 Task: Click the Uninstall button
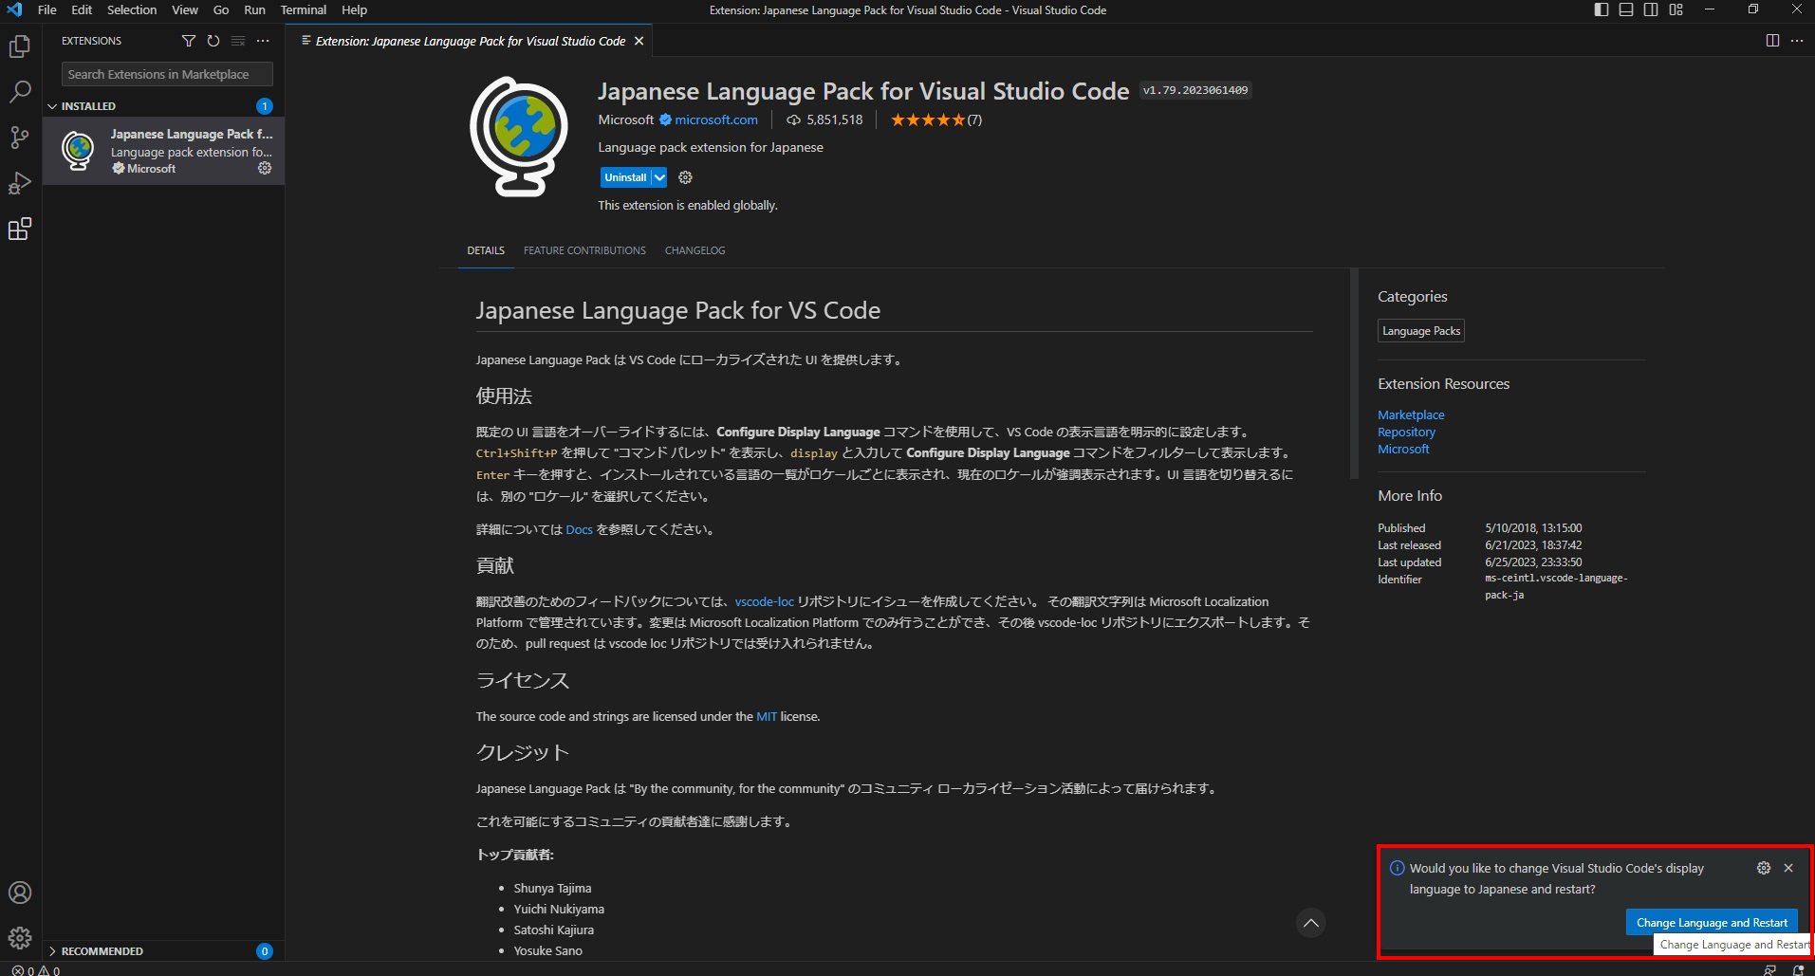click(625, 177)
